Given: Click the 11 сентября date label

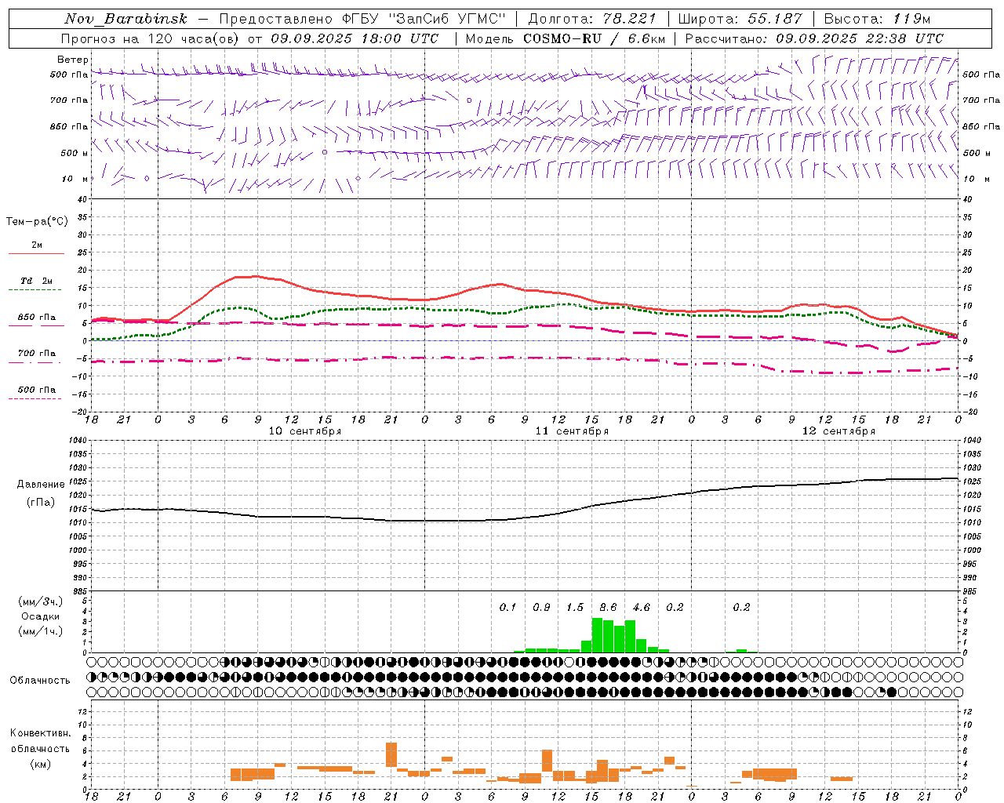Looking at the screenshot, I should [572, 431].
